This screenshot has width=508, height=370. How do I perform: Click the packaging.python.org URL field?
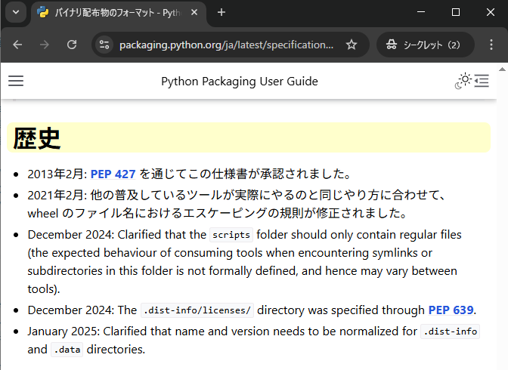(x=226, y=45)
